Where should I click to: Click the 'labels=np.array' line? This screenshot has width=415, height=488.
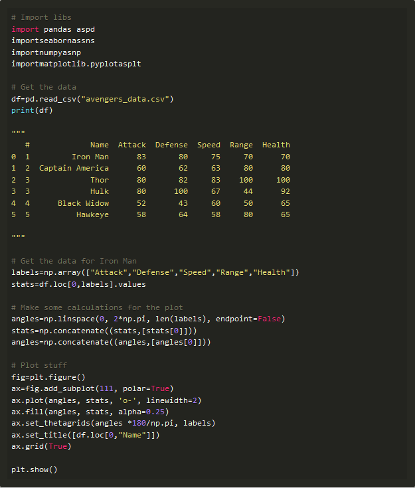pos(155,273)
